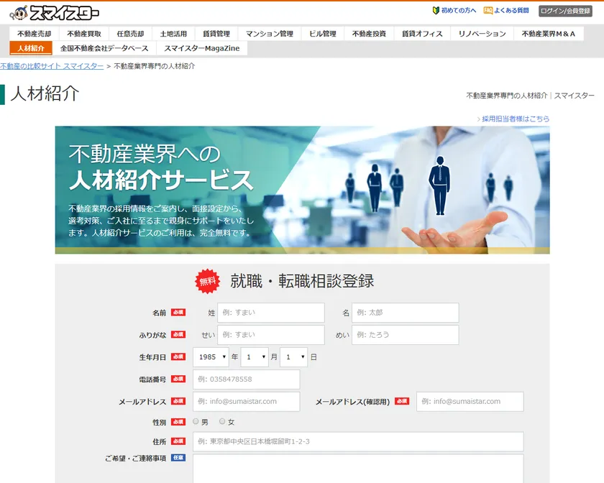Focus the 姓 name field
This screenshot has width=604, height=483.
tap(271, 313)
